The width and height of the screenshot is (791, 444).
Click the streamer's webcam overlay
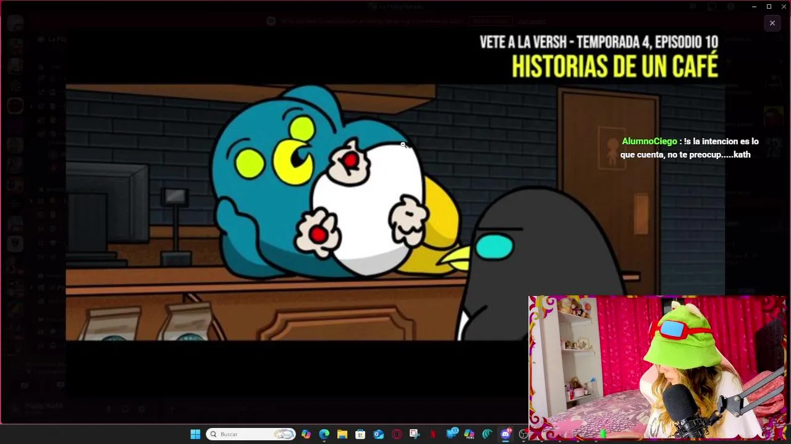point(657,368)
